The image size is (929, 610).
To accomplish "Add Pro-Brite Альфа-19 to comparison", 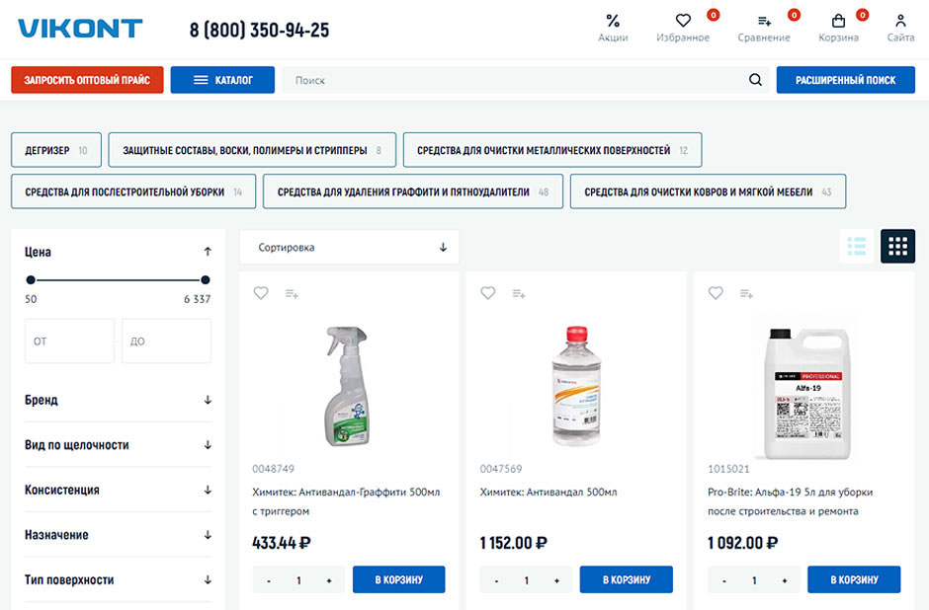I will pyautogui.click(x=747, y=293).
